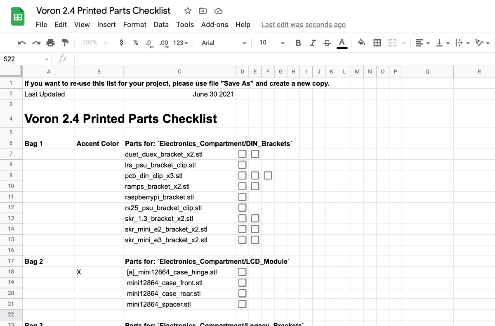
Task: Open the View menu
Action: coord(82,25)
